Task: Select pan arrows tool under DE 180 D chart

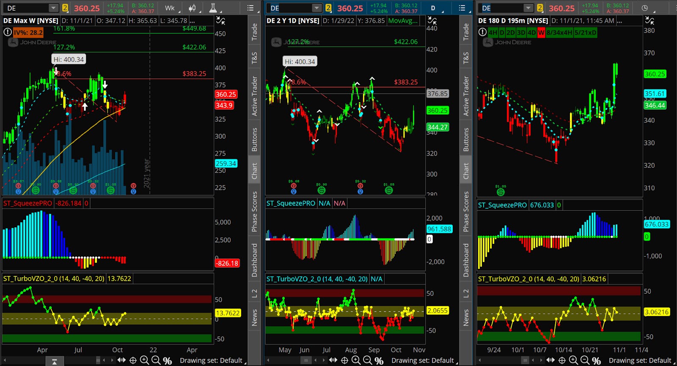Action: coord(550,361)
